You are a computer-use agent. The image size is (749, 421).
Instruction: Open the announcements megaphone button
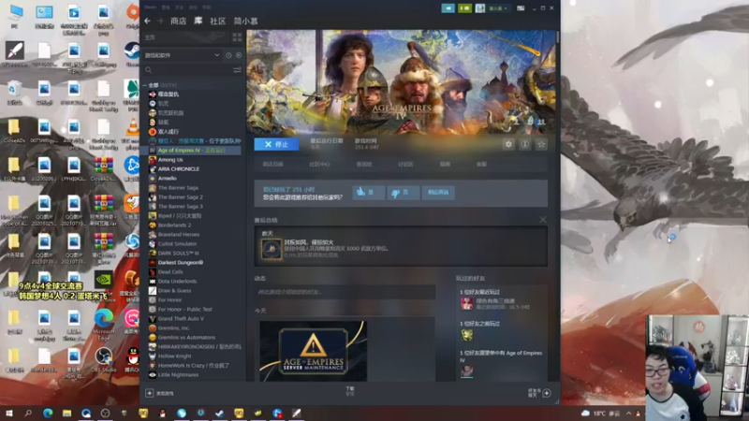click(x=448, y=8)
